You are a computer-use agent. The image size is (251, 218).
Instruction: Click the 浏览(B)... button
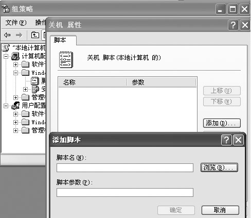[x=219, y=167]
